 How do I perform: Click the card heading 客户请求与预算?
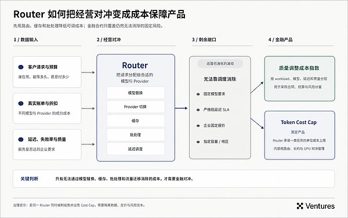click(x=42, y=67)
